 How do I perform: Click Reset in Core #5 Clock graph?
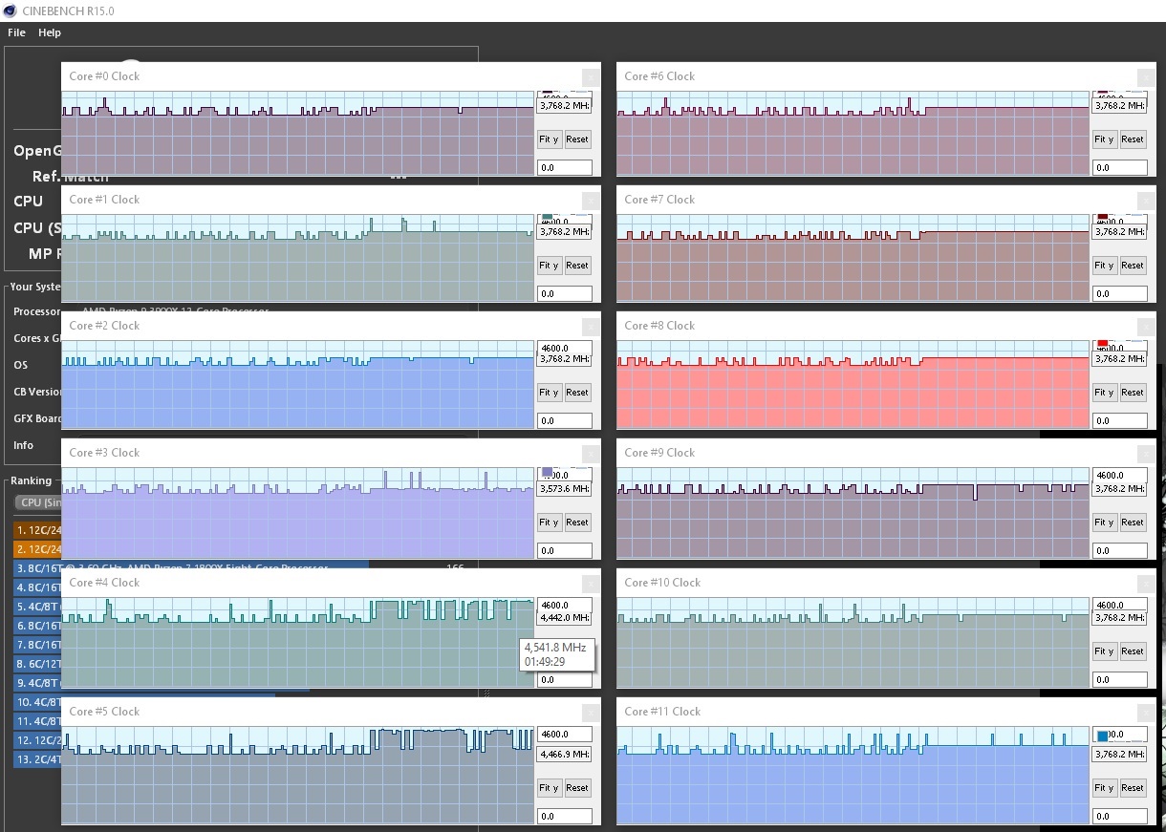[x=577, y=788]
